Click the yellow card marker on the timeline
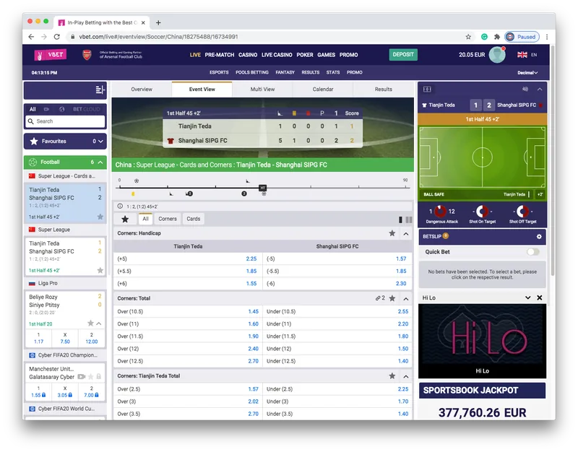 [x=133, y=194]
